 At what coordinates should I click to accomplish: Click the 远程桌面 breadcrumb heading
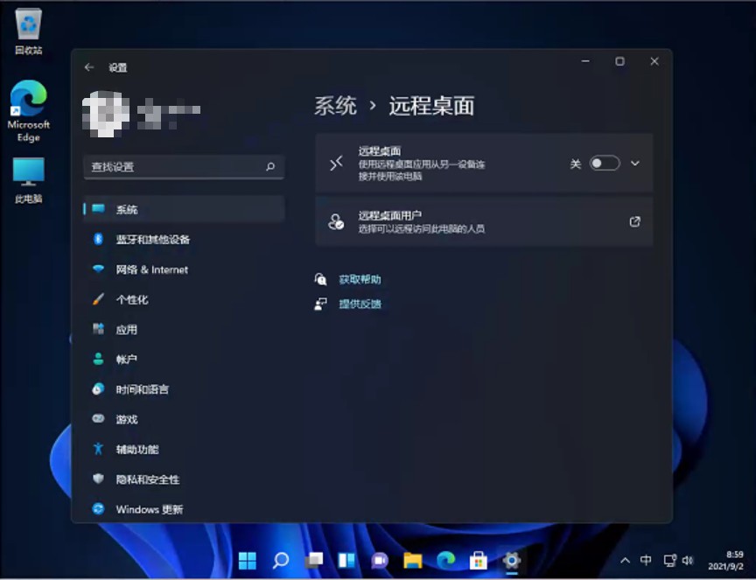click(x=431, y=106)
